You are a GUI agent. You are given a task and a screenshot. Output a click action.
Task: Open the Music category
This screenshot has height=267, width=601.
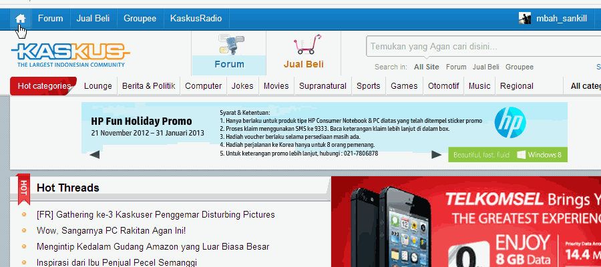point(479,86)
